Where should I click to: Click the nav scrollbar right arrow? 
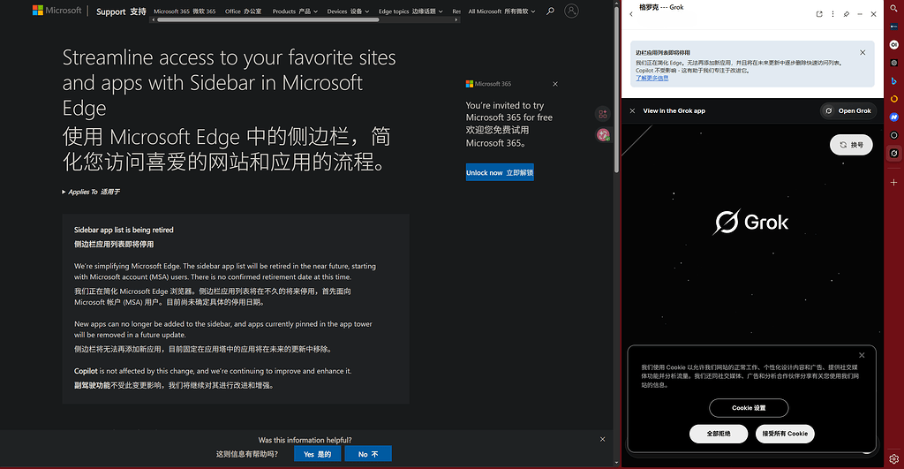click(456, 19)
